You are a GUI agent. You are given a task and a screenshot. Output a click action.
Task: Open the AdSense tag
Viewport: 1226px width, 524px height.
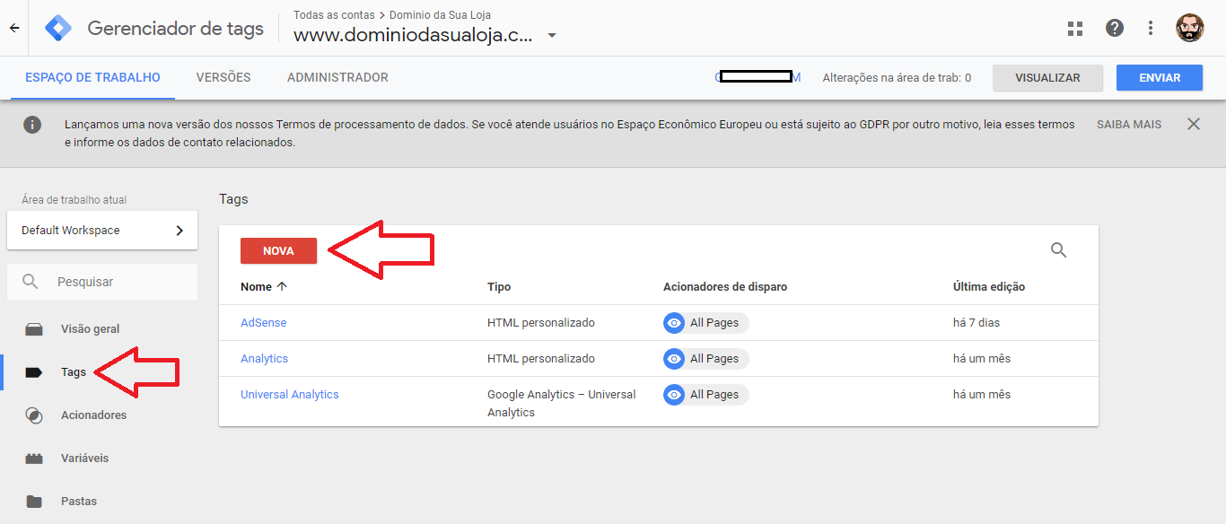pos(264,323)
